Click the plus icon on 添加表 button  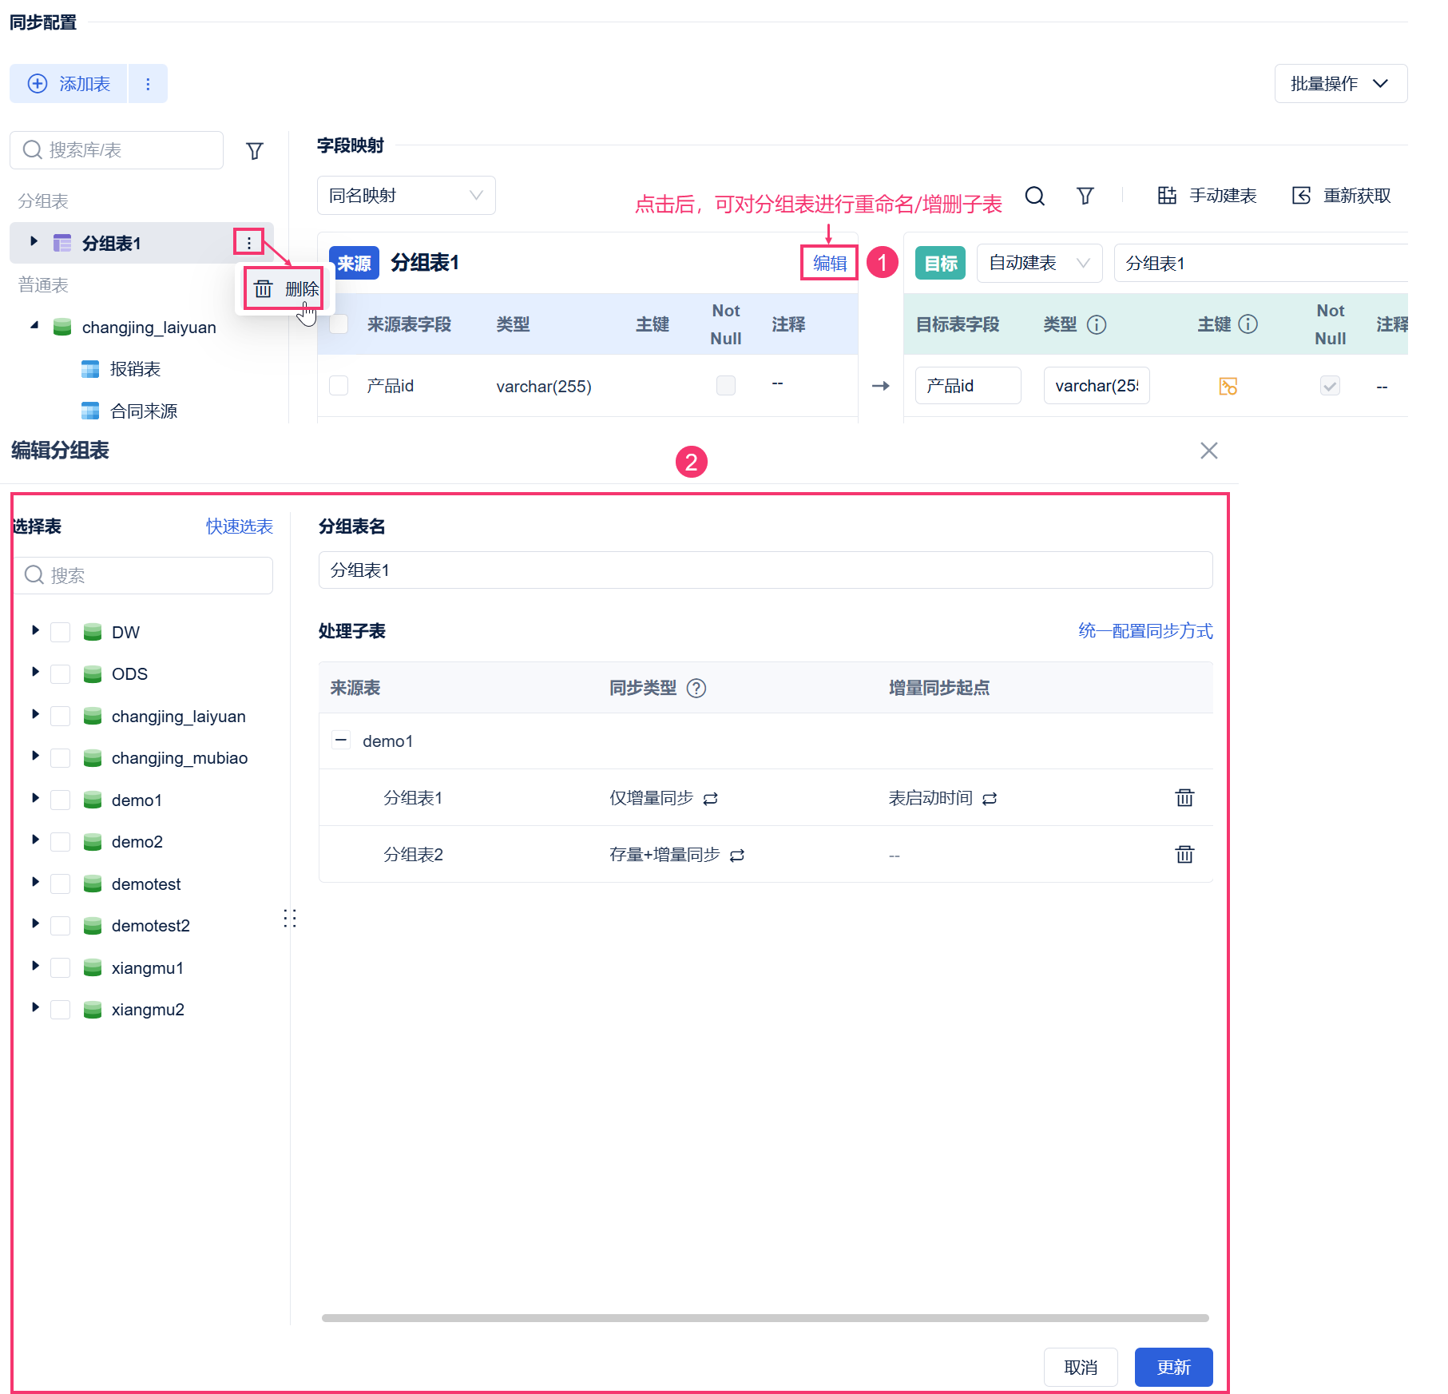(x=38, y=84)
